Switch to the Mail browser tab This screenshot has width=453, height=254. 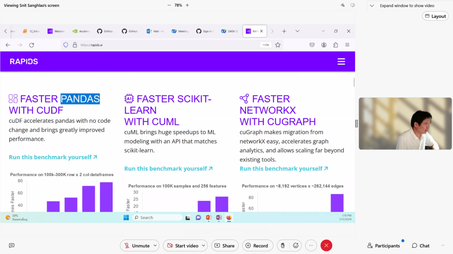[x=155, y=31]
